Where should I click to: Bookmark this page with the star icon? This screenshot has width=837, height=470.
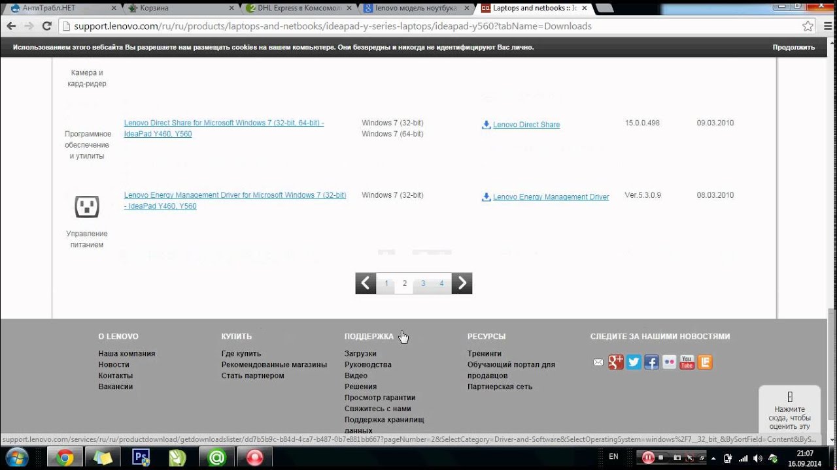coord(808,26)
